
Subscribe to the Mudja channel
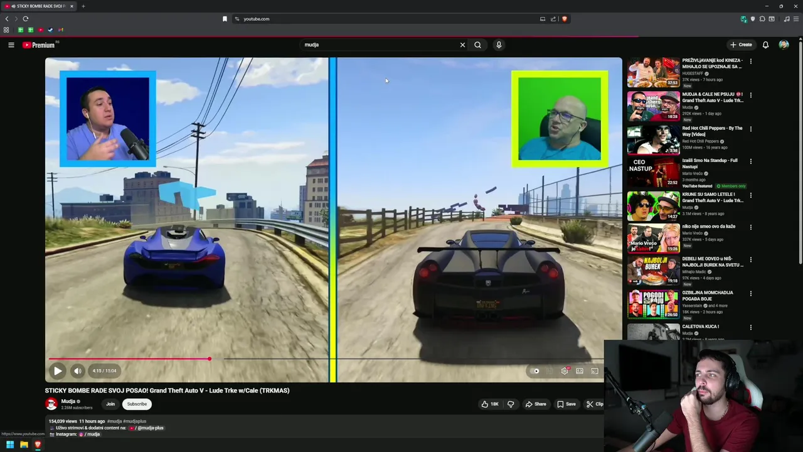pyautogui.click(x=137, y=404)
